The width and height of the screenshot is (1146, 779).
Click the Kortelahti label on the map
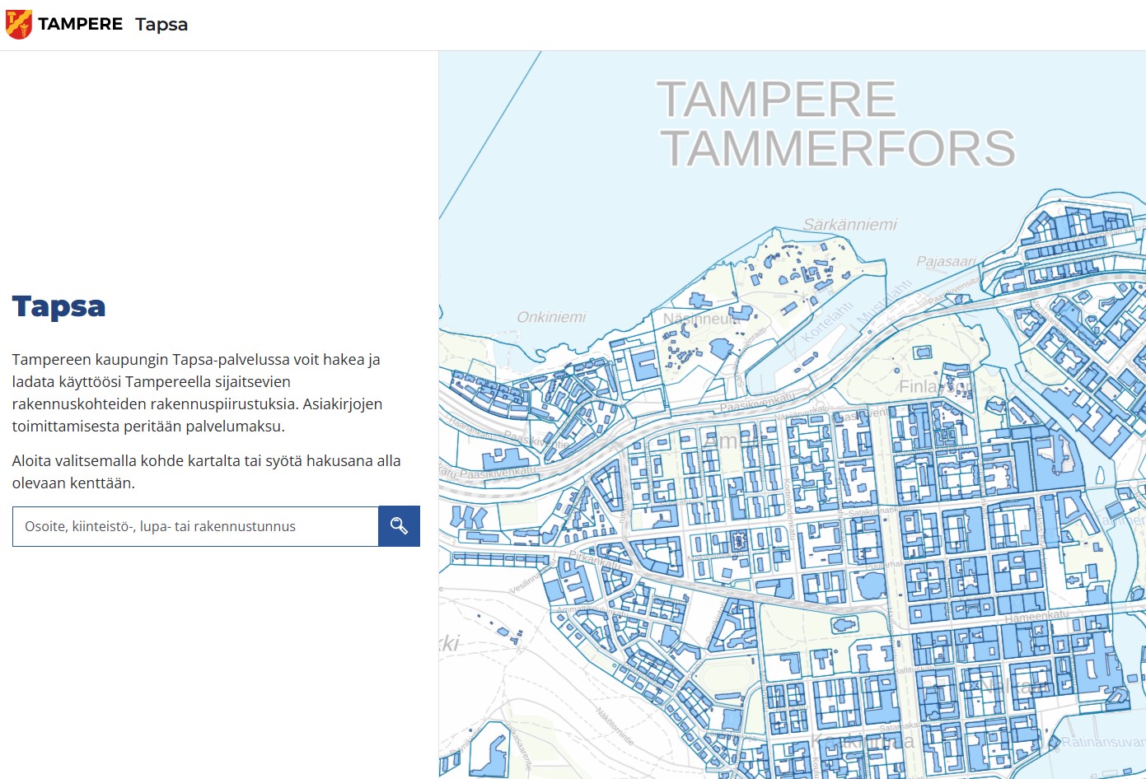pyautogui.click(x=826, y=322)
